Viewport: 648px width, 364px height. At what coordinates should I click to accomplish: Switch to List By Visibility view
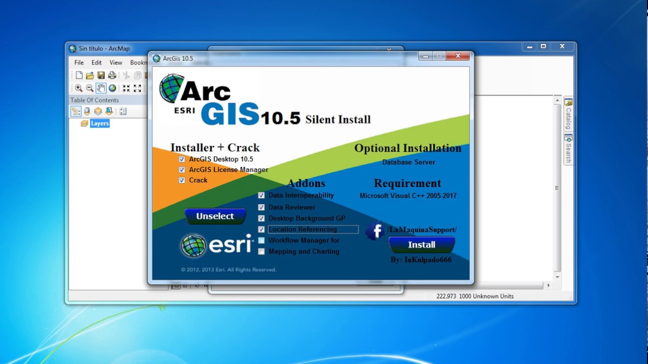(98, 111)
